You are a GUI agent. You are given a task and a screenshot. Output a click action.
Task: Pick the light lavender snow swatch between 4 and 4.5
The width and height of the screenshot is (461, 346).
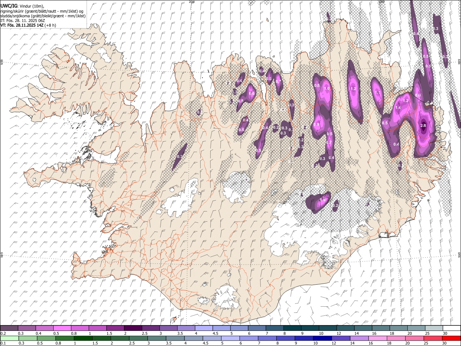tap(203, 328)
